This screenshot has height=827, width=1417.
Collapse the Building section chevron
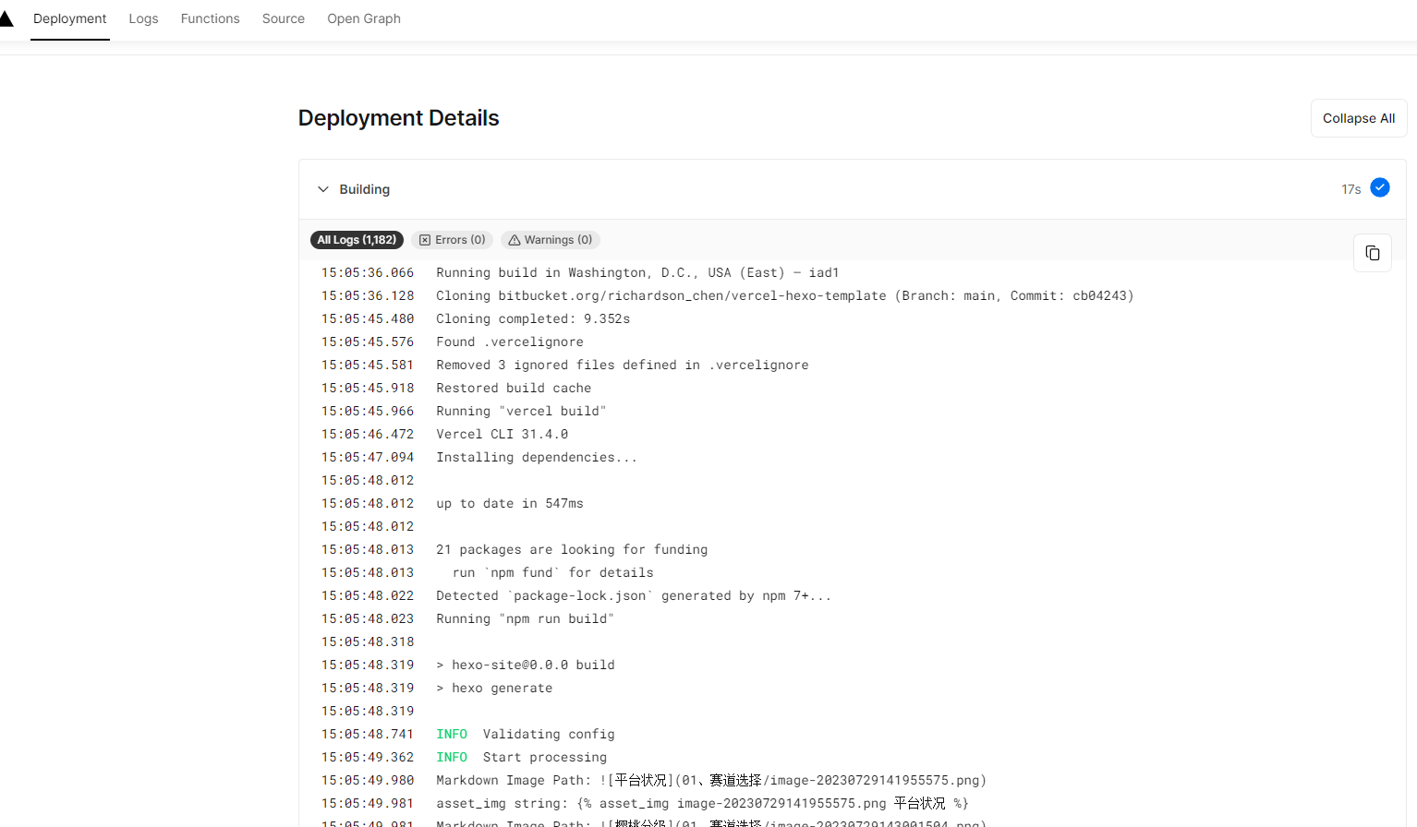click(x=323, y=189)
